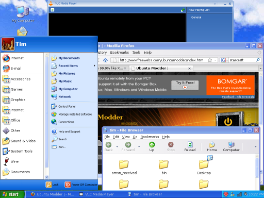264x198 pixels.
Task: Click the Firefox home icon
Action: [105, 60]
